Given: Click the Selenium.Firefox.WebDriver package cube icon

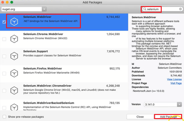Looking at the screenshot, I should pyautogui.click(x=14, y=73).
